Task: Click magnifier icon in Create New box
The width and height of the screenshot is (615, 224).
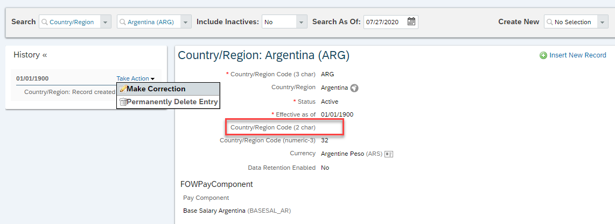Action: pos(550,22)
